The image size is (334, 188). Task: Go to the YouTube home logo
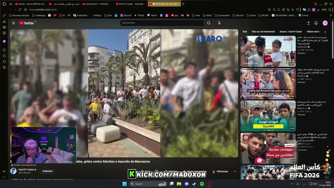pos(26,23)
